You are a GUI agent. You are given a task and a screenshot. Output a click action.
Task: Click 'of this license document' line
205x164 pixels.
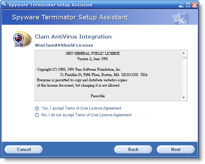click(79, 85)
